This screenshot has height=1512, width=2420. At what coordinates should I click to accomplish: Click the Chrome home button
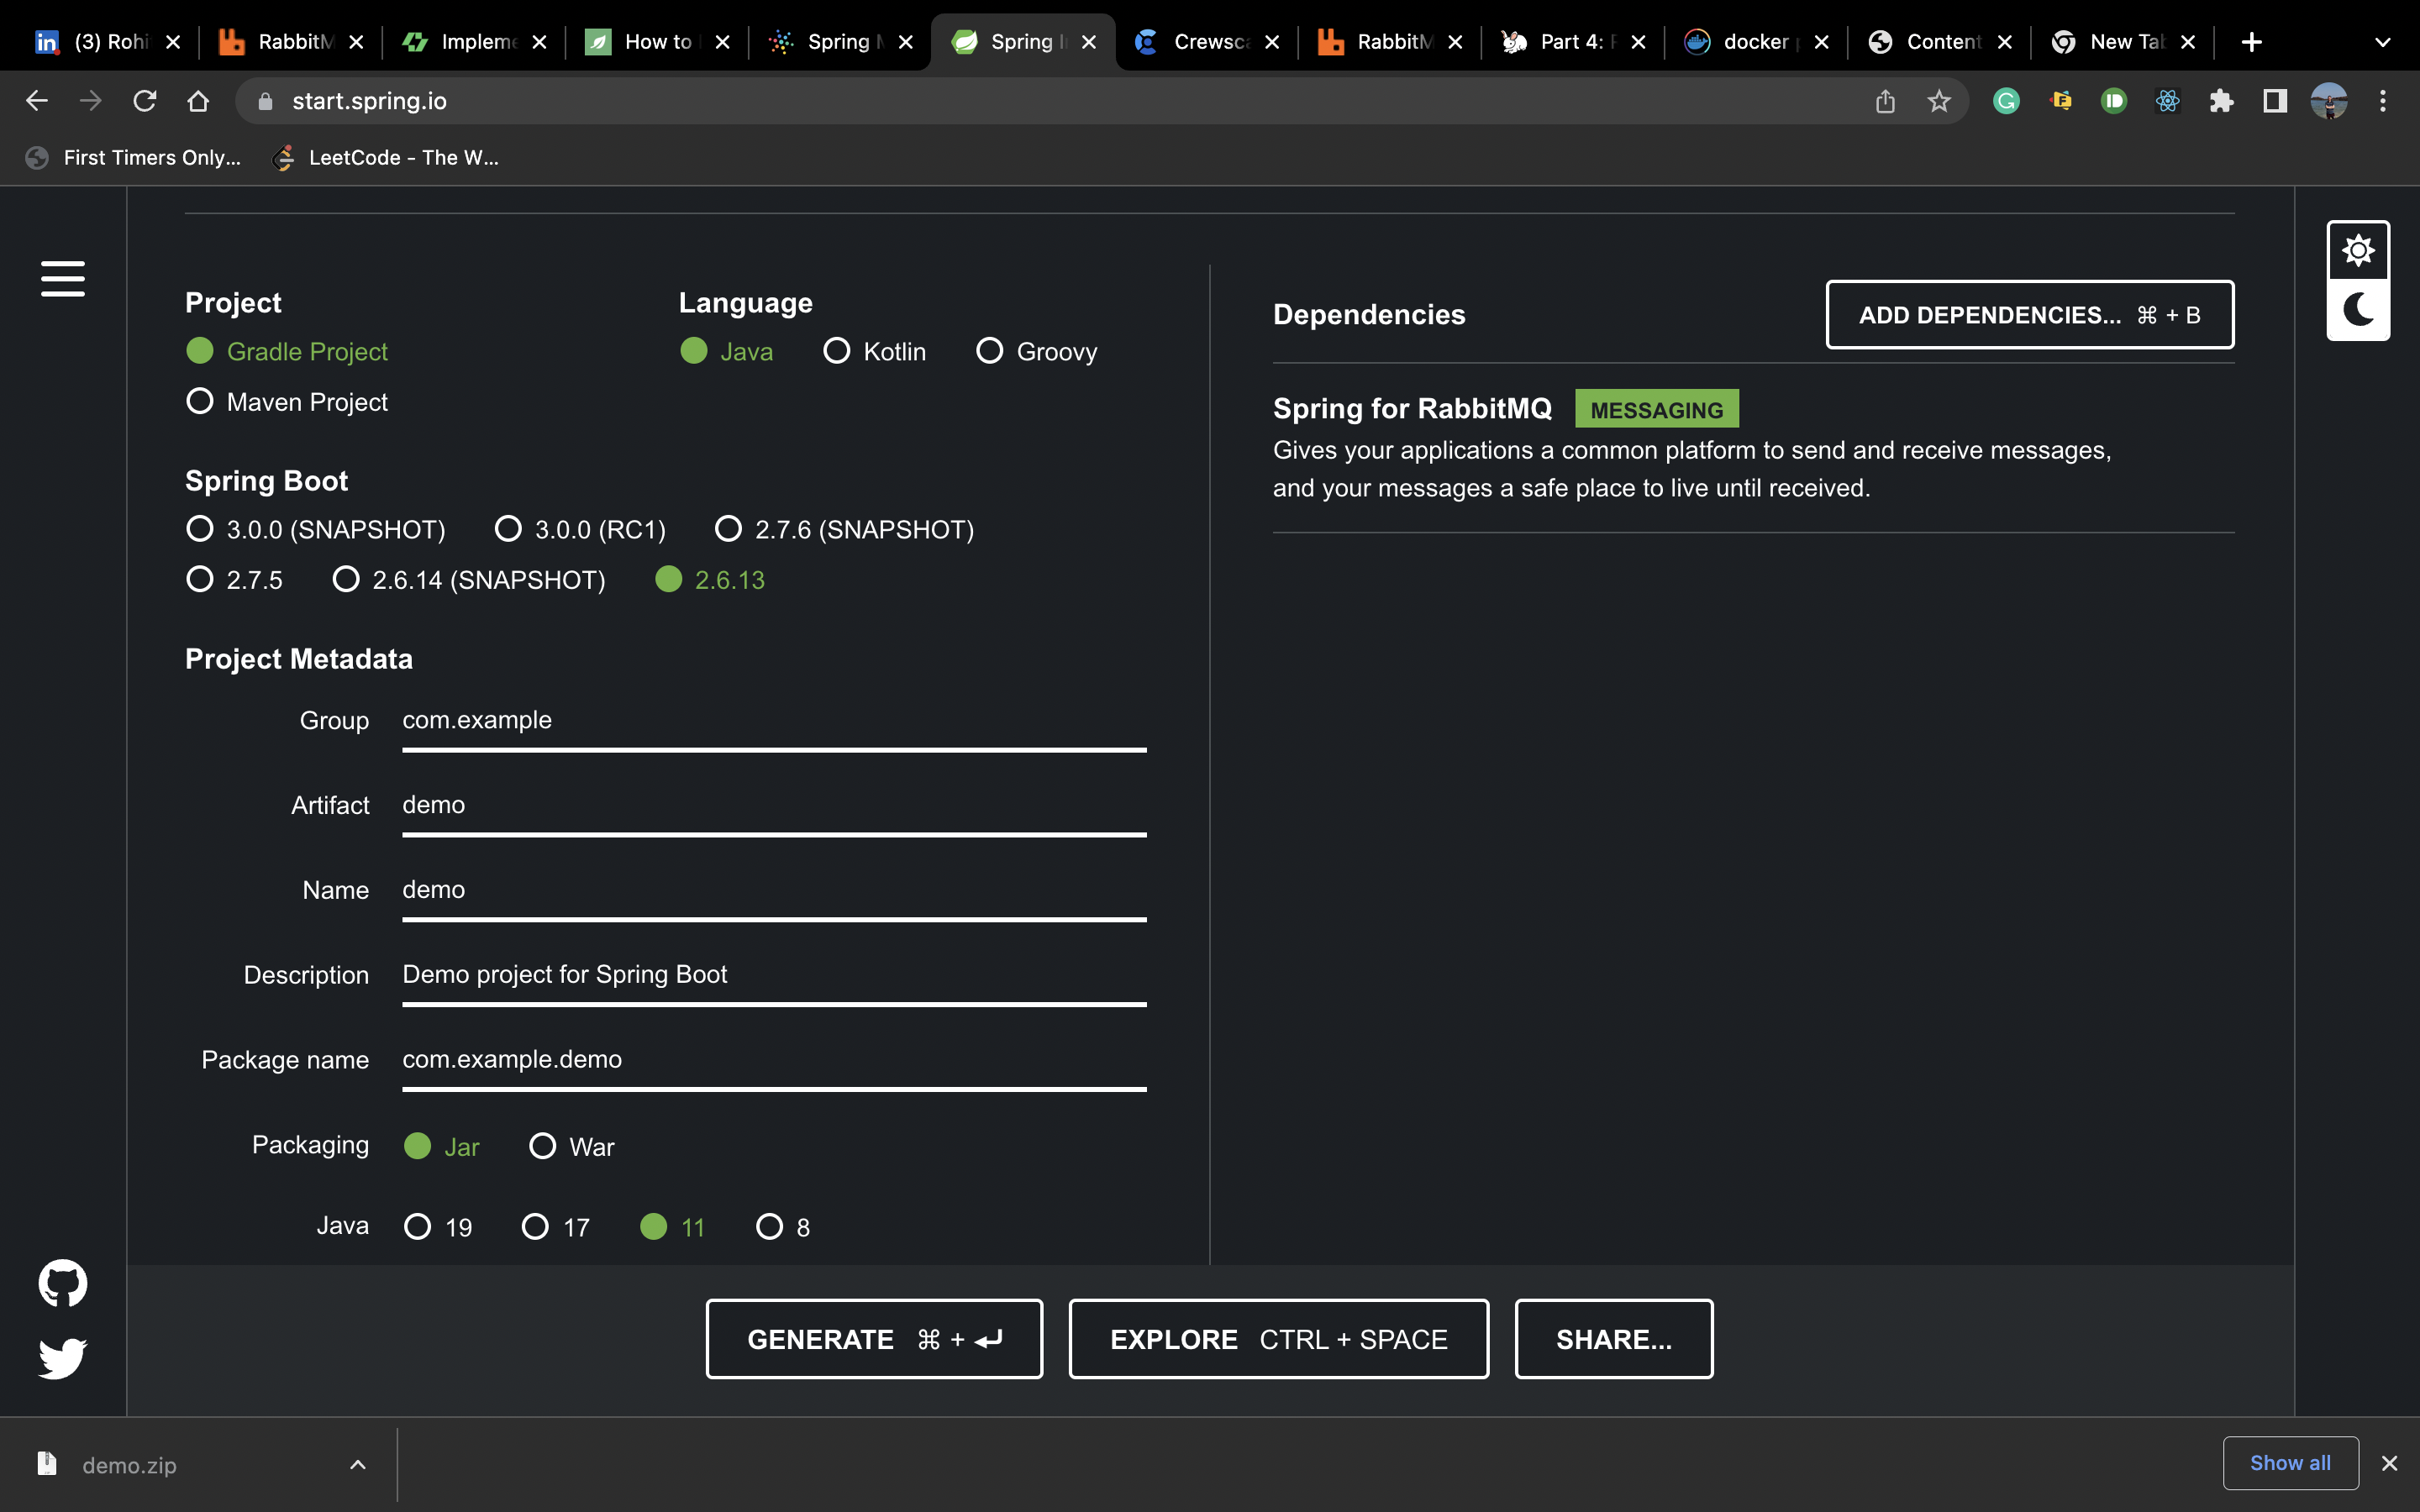[198, 101]
